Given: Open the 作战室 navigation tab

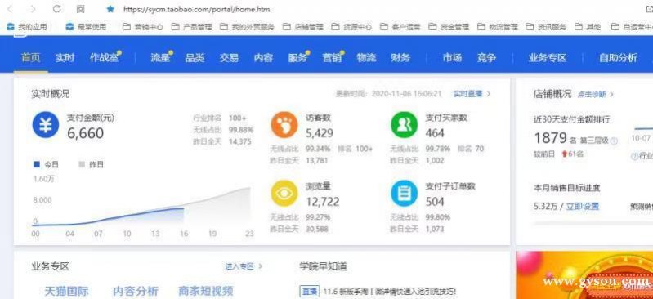Looking at the screenshot, I should [104, 58].
